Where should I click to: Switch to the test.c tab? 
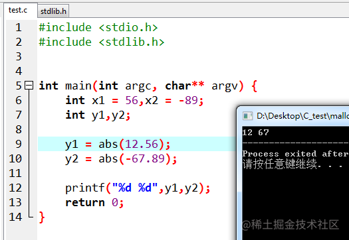18,10
